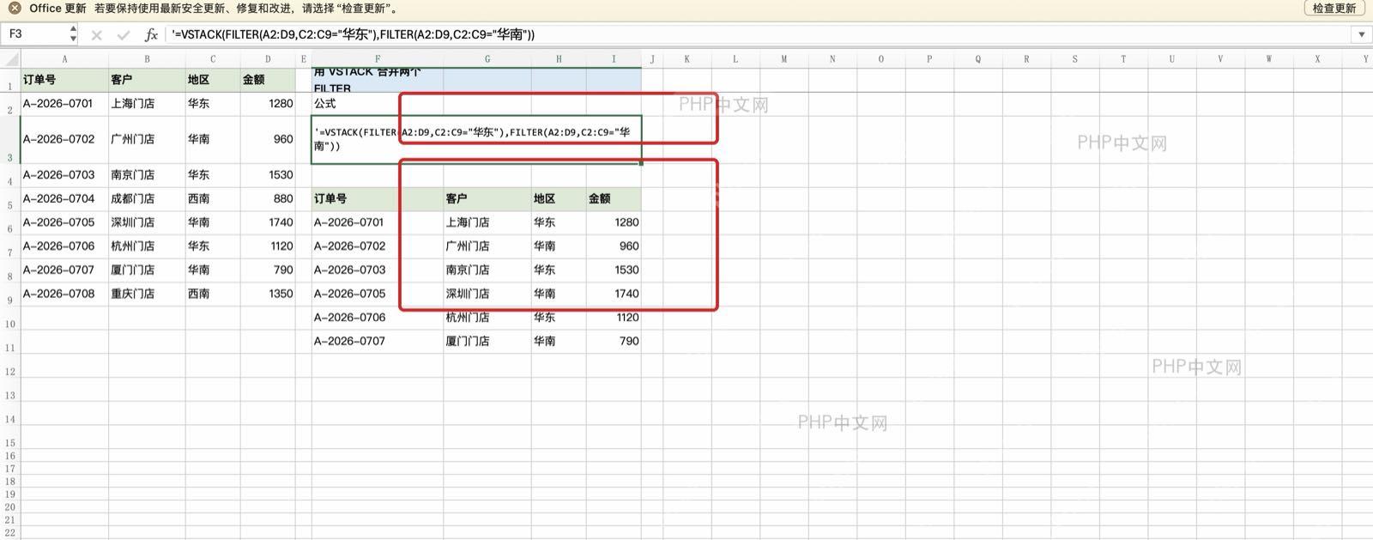Screen dimensions: 1373x540
Task: Select cell A-2026-0703 in column F
Action: [x=378, y=270]
